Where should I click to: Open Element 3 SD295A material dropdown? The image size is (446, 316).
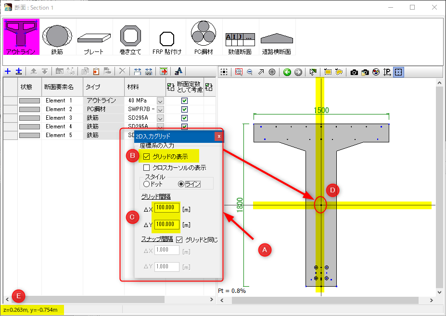tap(160, 118)
